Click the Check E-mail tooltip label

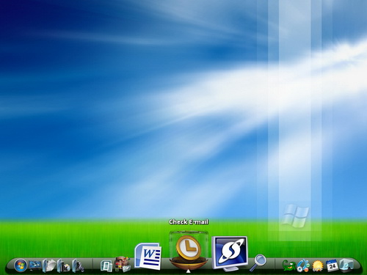189,222
